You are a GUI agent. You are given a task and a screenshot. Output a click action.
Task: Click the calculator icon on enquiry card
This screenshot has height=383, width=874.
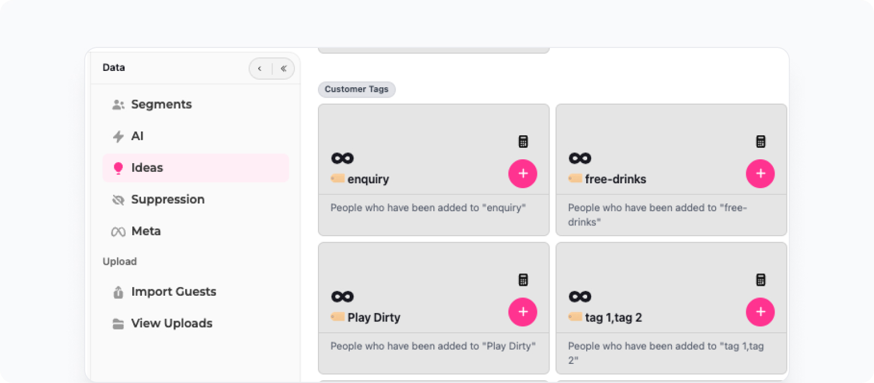pyautogui.click(x=523, y=142)
